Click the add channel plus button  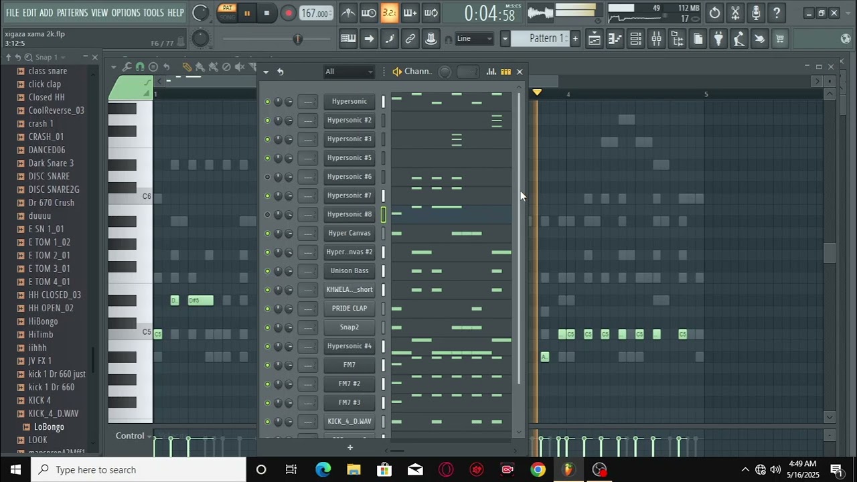[349, 448]
